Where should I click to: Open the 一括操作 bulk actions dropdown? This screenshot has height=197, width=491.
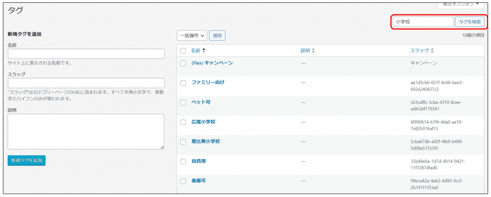tap(192, 35)
